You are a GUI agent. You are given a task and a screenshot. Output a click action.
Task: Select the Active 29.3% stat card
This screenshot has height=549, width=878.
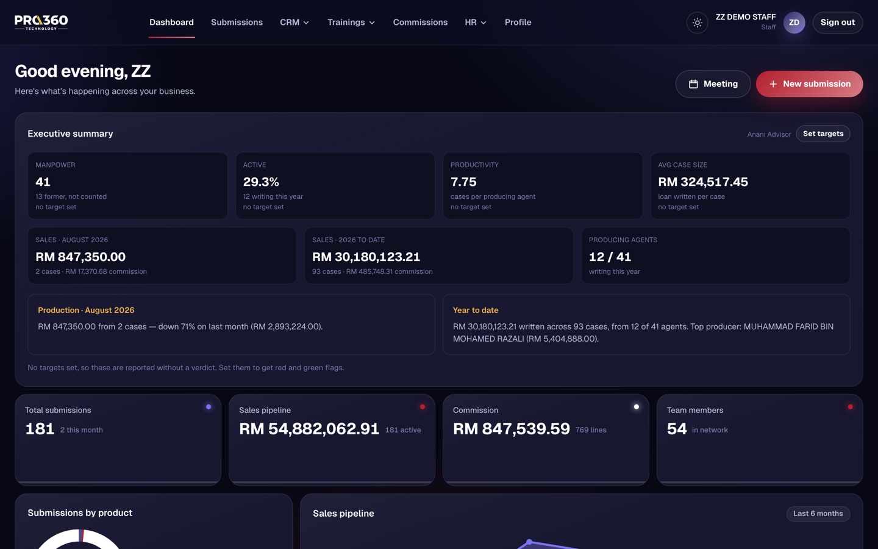click(335, 185)
